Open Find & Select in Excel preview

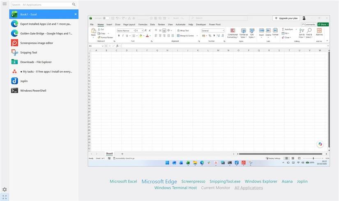tap(309, 33)
